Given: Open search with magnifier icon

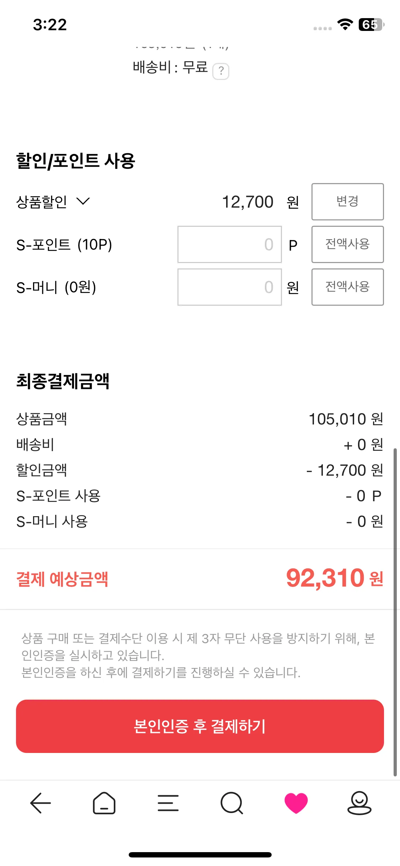Looking at the screenshot, I should tap(232, 803).
